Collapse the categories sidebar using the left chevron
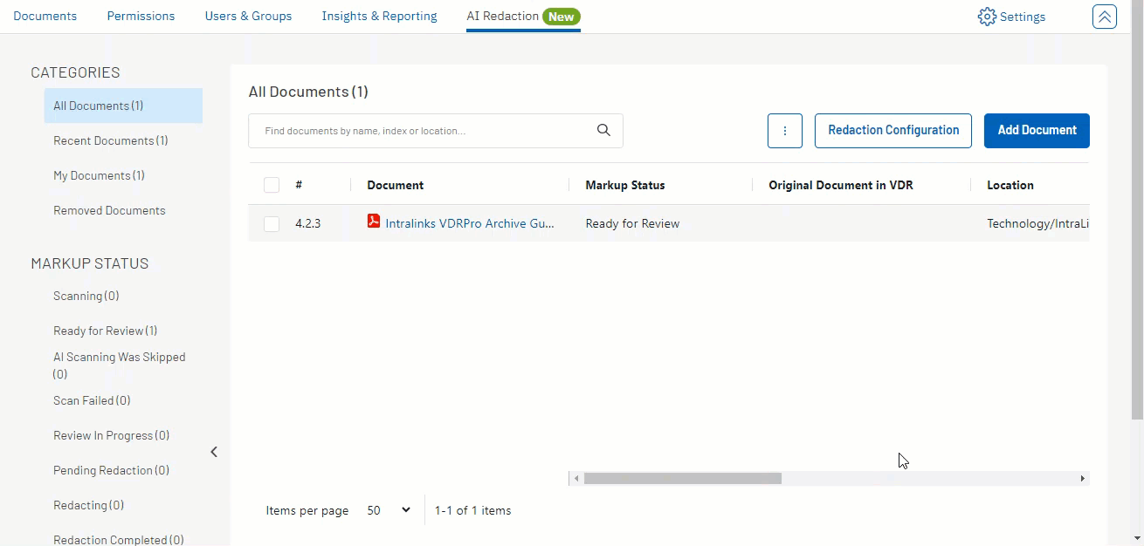1144x546 pixels. click(x=214, y=452)
